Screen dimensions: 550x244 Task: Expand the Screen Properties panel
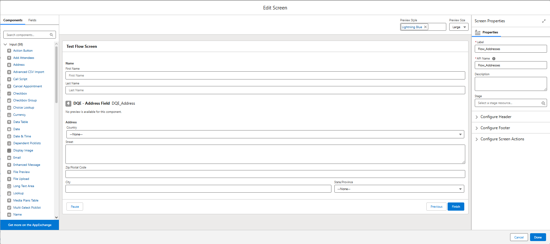pyautogui.click(x=543, y=21)
